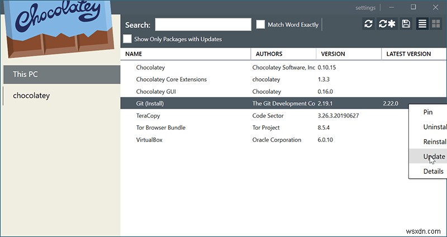This screenshot has width=447, height=237.
Task: Choose Reinstall from the context menu
Action: (428, 142)
